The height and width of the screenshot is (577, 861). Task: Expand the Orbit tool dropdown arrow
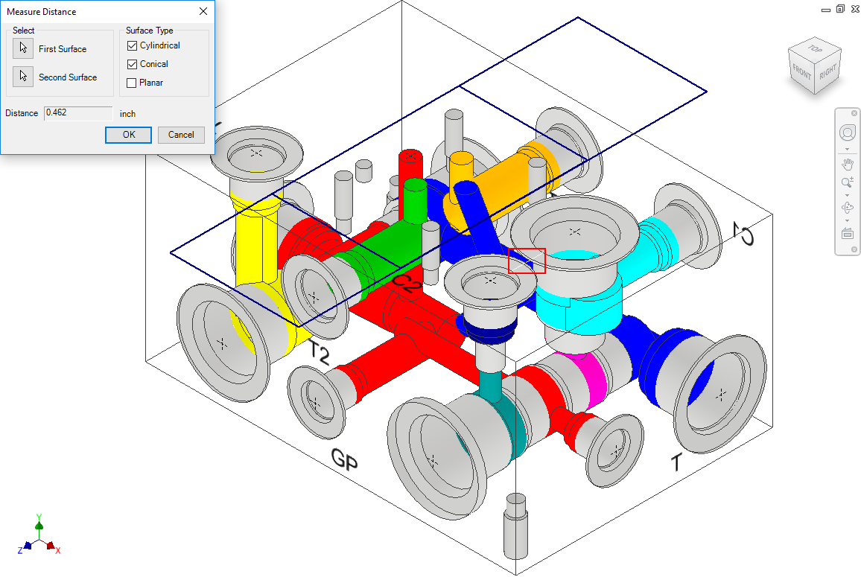click(x=848, y=220)
